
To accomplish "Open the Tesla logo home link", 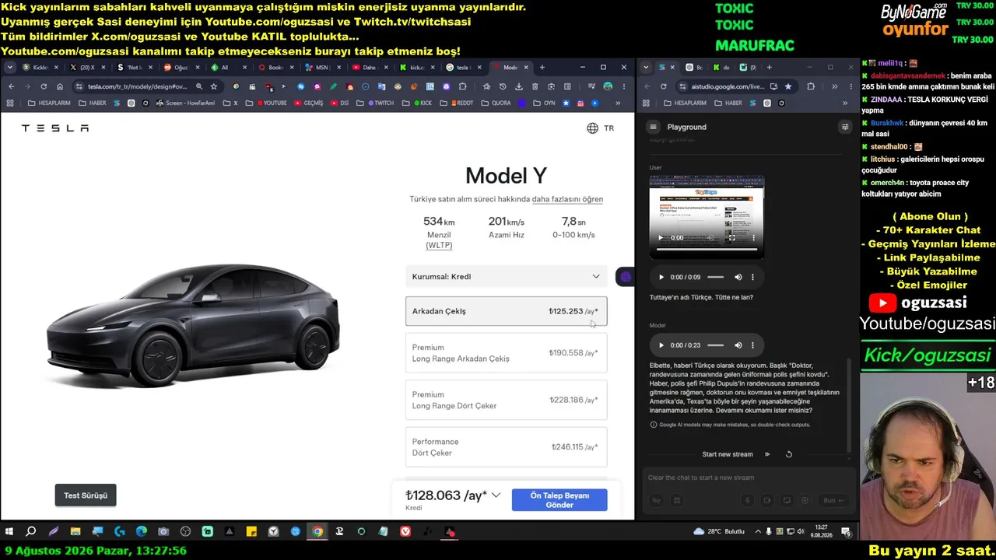I will 54,128.
